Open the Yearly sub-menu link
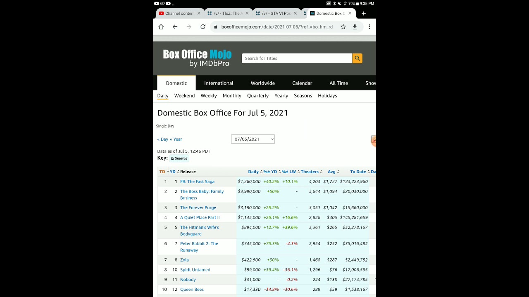The height and width of the screenshot is (297, 529). pyautogui.click(x=281, y=96)
